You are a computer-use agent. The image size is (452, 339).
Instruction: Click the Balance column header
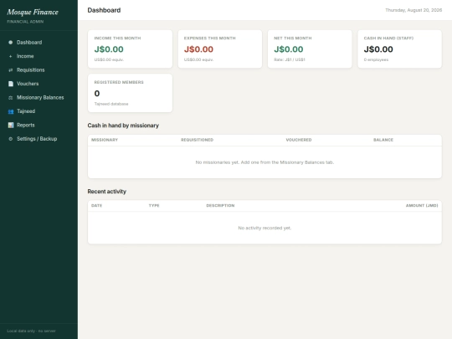pos(383,140)
